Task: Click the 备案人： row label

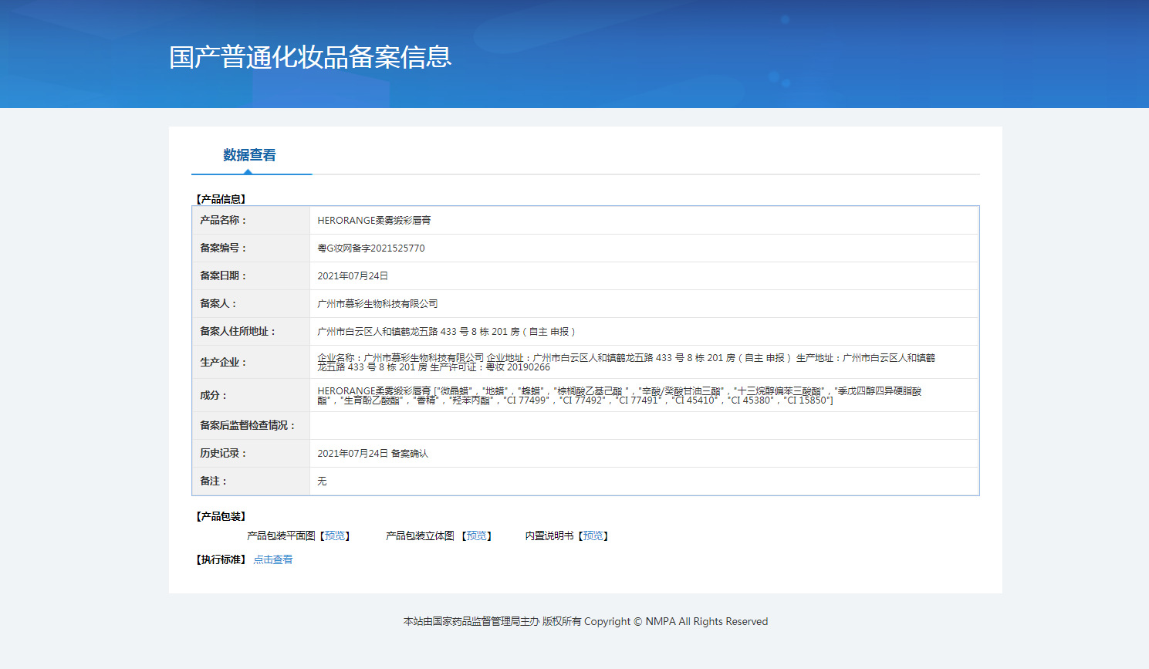Action: pyautogui.click(x=218, y=304)
